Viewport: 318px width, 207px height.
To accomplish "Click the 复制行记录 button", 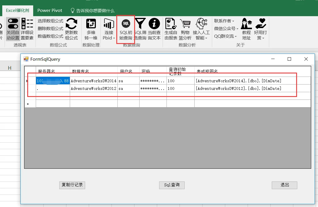I will (72, 185).
